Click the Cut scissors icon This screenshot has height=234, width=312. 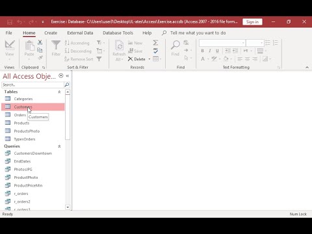[x=40, y=42]
